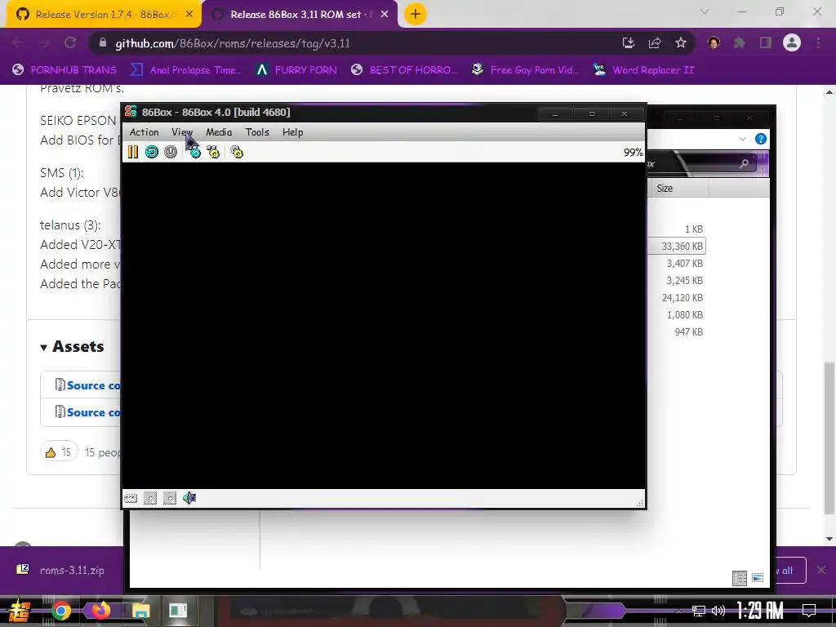
Task: Click Explorer search magnifier icon
Action: [x=744, y=164]
